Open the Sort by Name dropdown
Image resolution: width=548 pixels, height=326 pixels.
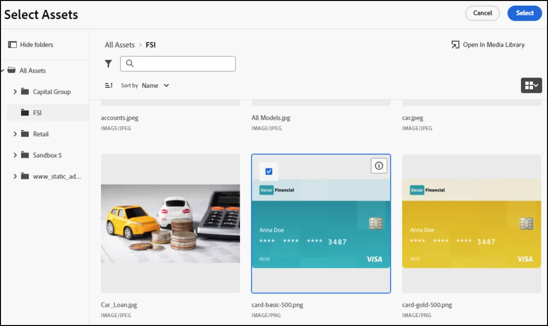click(155, 85)
